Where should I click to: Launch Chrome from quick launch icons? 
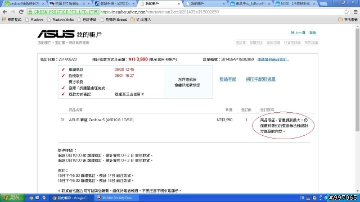(x=31, y=198)
